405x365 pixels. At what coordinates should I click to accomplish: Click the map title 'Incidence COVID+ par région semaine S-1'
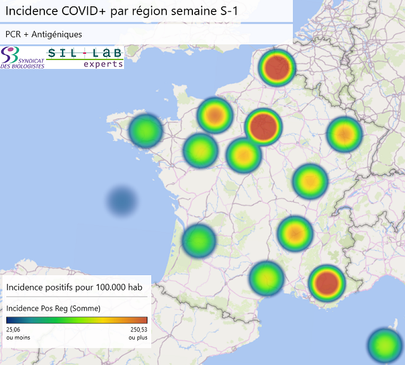[121, 11]
